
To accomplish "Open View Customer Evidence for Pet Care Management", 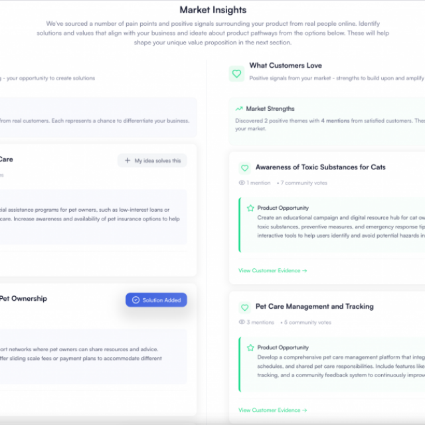I will [272, 410].
